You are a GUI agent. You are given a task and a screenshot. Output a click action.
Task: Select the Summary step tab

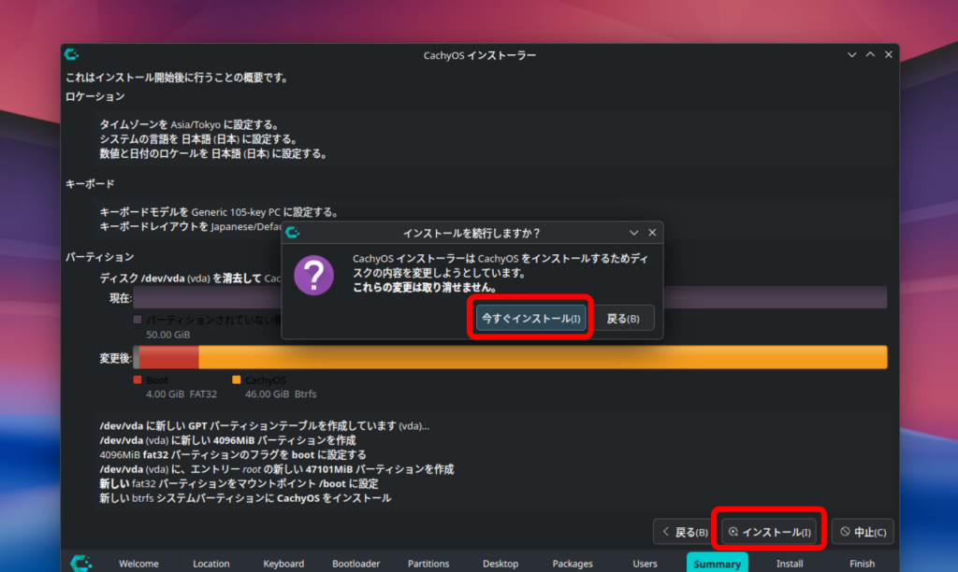click(x=717, y=563)
